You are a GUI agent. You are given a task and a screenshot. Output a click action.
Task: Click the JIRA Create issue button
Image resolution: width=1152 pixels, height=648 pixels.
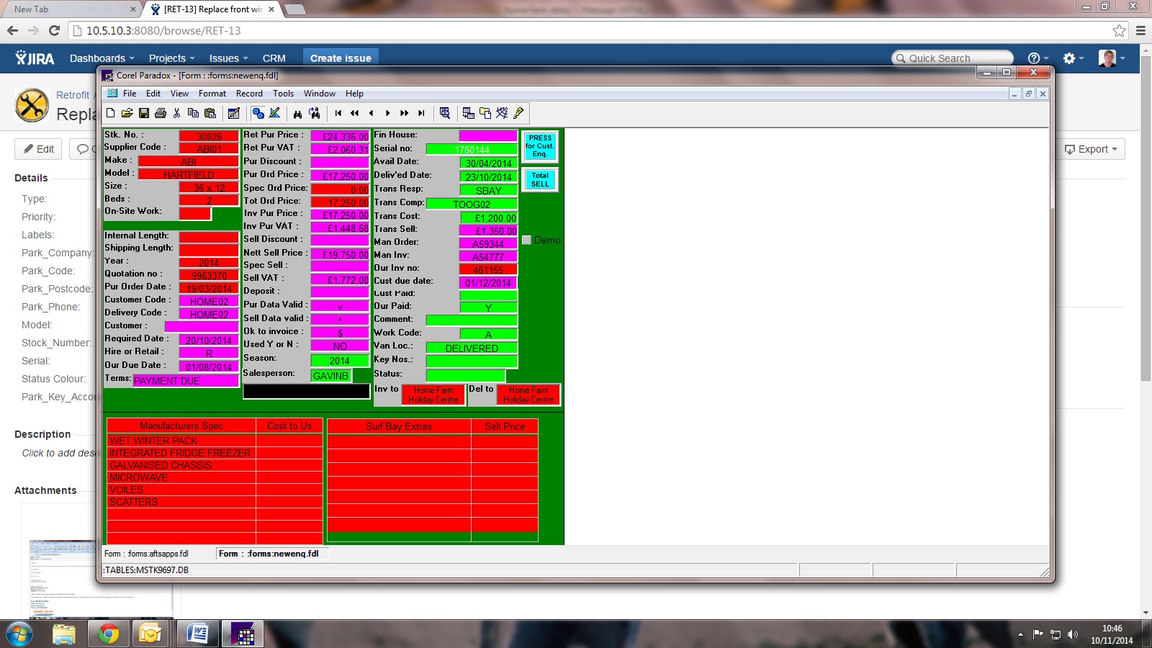(x=341, y=58)
